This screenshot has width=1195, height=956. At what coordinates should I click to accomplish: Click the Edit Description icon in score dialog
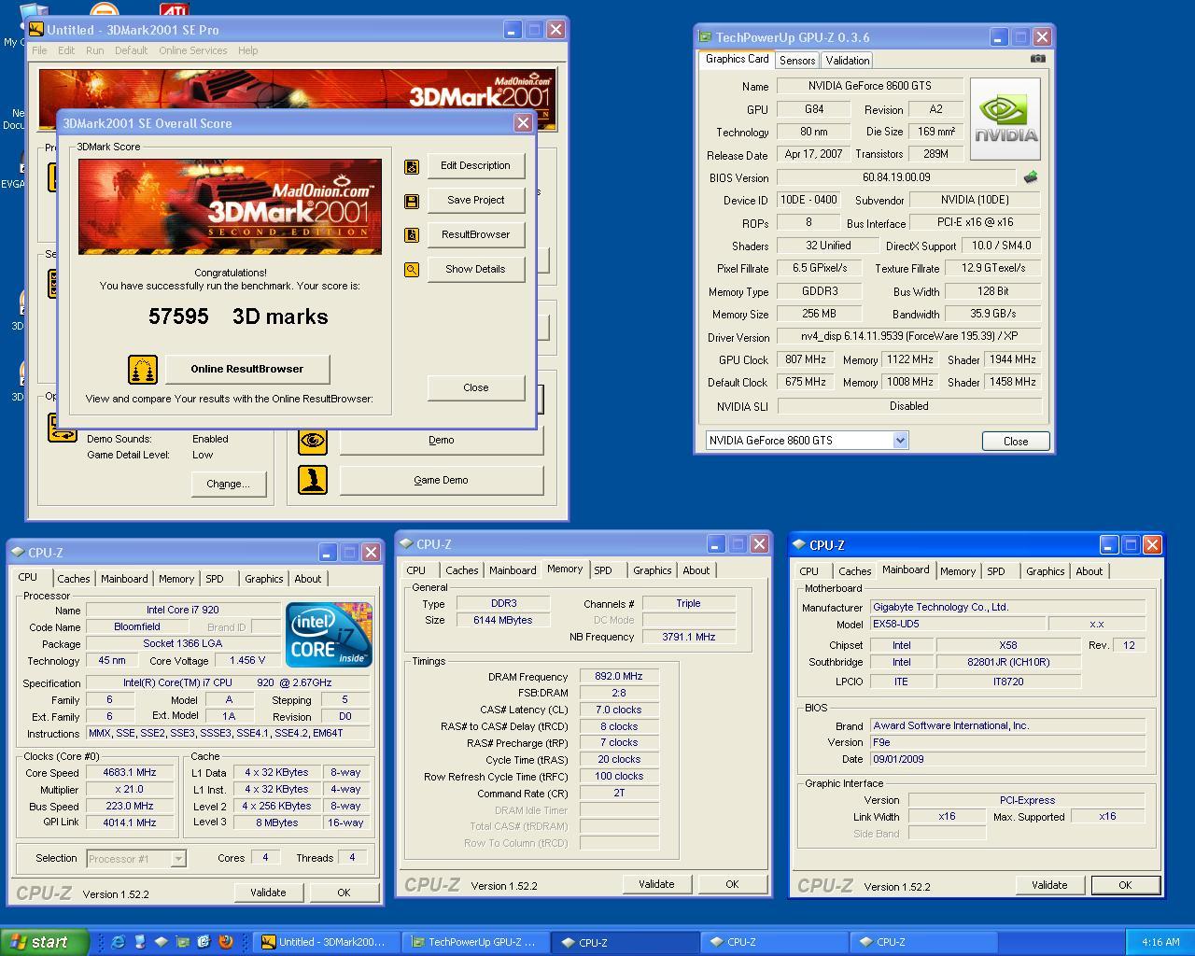pos(412,166)
